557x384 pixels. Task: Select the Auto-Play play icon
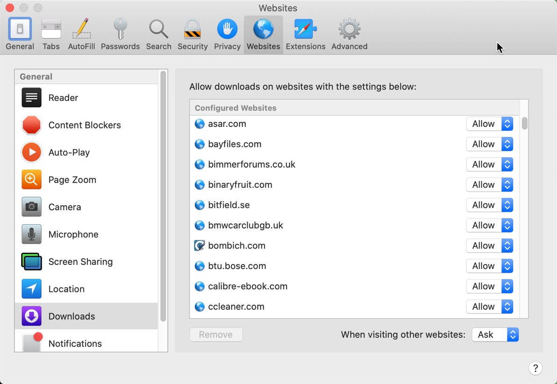click(32, 152)
